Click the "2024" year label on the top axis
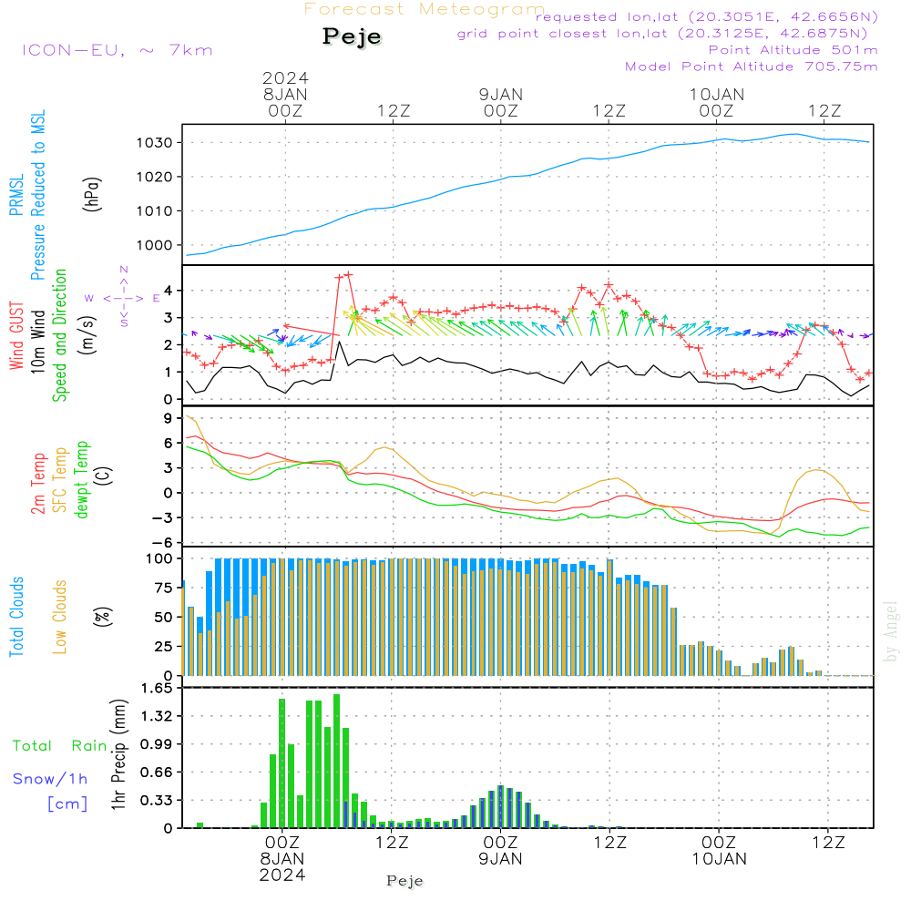This screenshot has width=911, height=911. (x=285, y=77)
